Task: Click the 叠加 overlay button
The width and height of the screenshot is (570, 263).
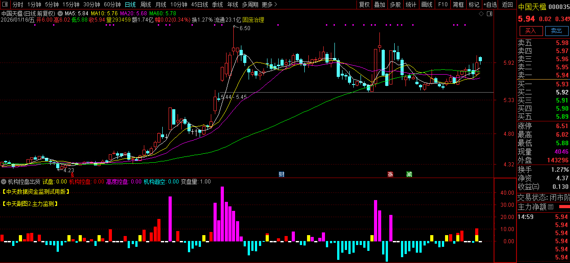Action: click(x=380, y=4)
